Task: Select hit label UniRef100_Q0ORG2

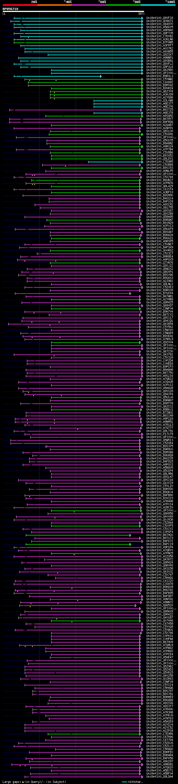Action: [x=160, y=251]
